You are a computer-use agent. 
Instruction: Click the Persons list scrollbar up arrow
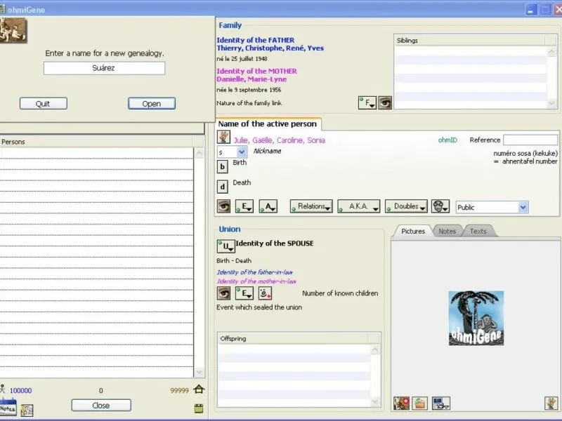(x=199, y=153)
